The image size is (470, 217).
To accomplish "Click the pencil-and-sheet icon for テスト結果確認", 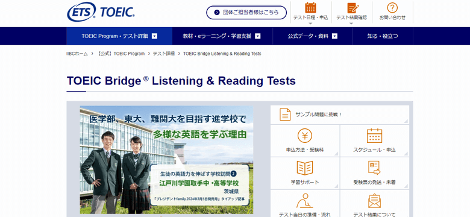I will 352,8.
